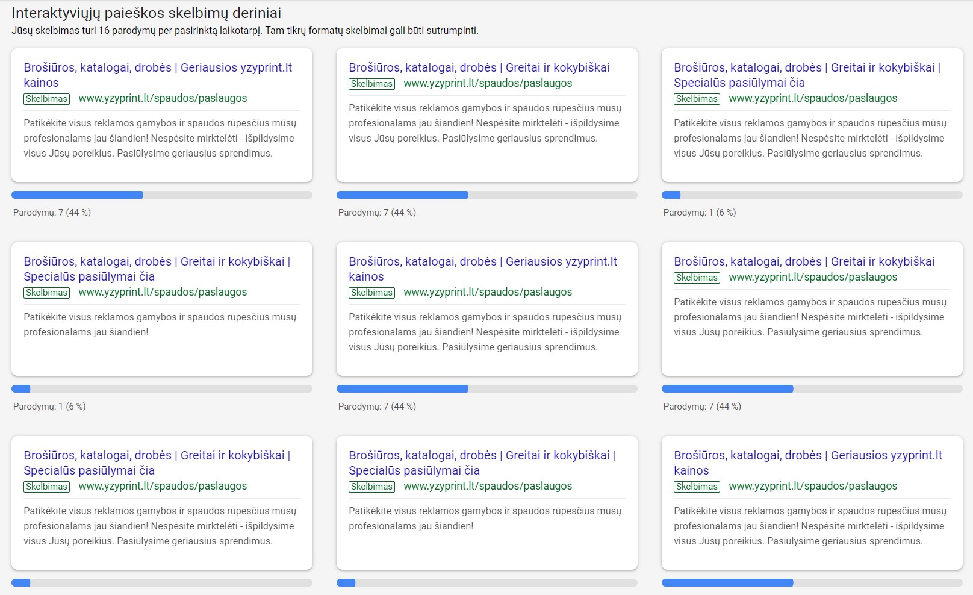Click 6% progress bar under the one-sentence ad
The height and width of the screenshot is (595, 973).
coord(161,389)
